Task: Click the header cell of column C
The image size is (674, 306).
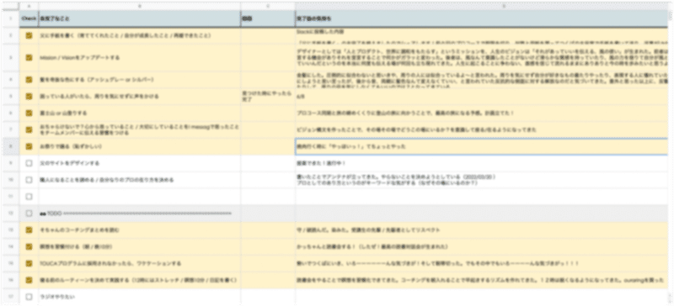Action: [268, 18]
